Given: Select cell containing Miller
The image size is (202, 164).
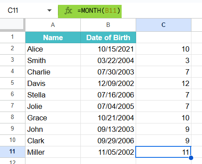Looking at the screenshot, I should (53, 152).
